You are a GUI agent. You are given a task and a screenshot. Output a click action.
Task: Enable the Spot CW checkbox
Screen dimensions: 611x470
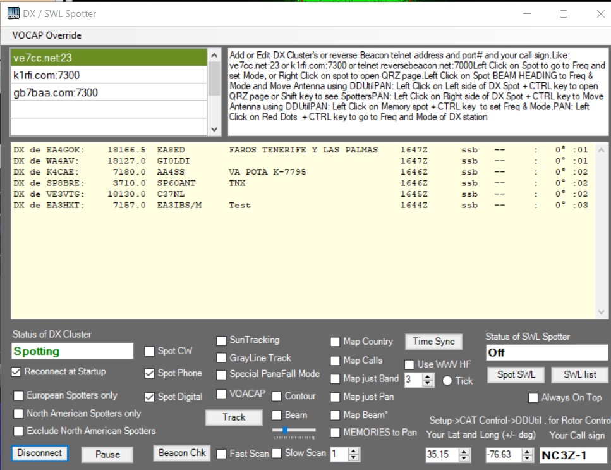point(150,352)
